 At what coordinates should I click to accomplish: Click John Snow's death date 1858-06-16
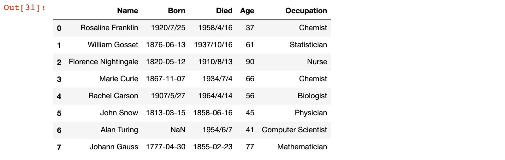tap(213, 113)
